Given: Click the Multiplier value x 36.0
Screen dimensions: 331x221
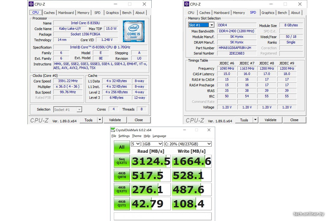Looking at the screenshot, I should 68,87.
